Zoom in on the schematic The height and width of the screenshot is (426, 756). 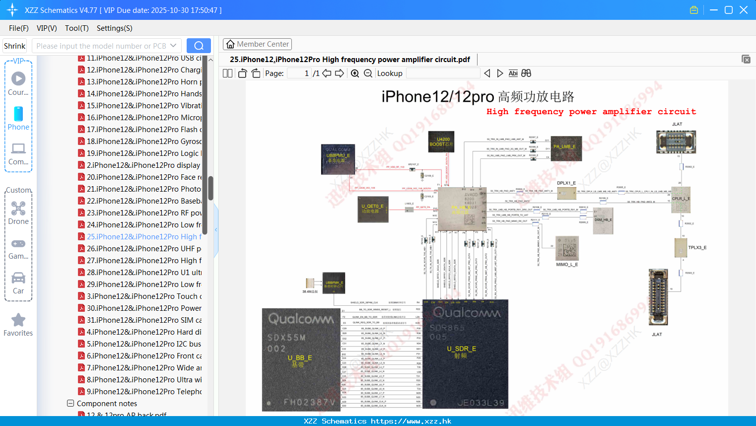click(x=355, y=73)
